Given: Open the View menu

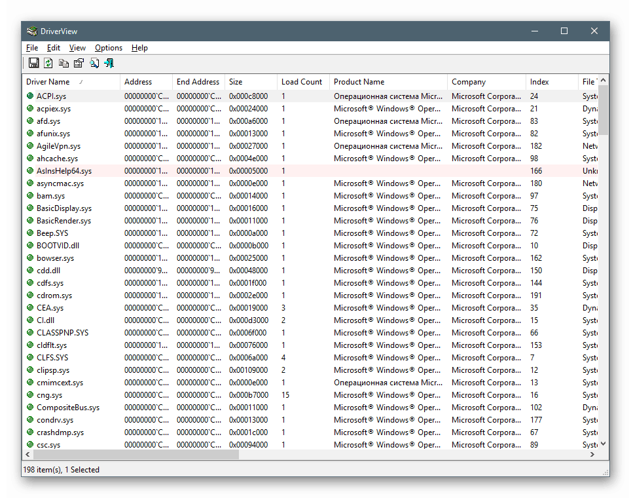Looking at the screenshot, I should [x=77, y=48].
